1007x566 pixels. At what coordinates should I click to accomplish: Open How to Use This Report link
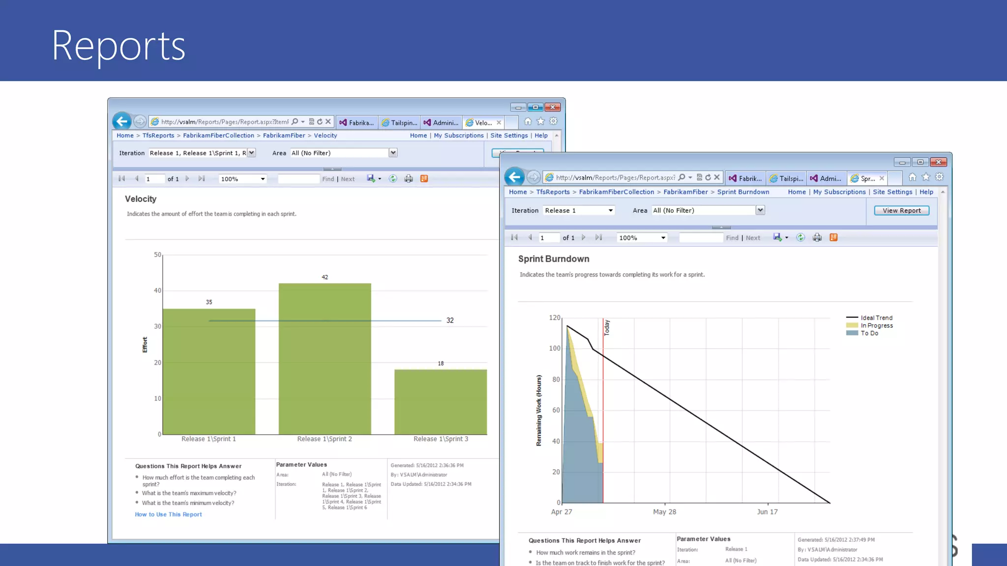(168, 514)
